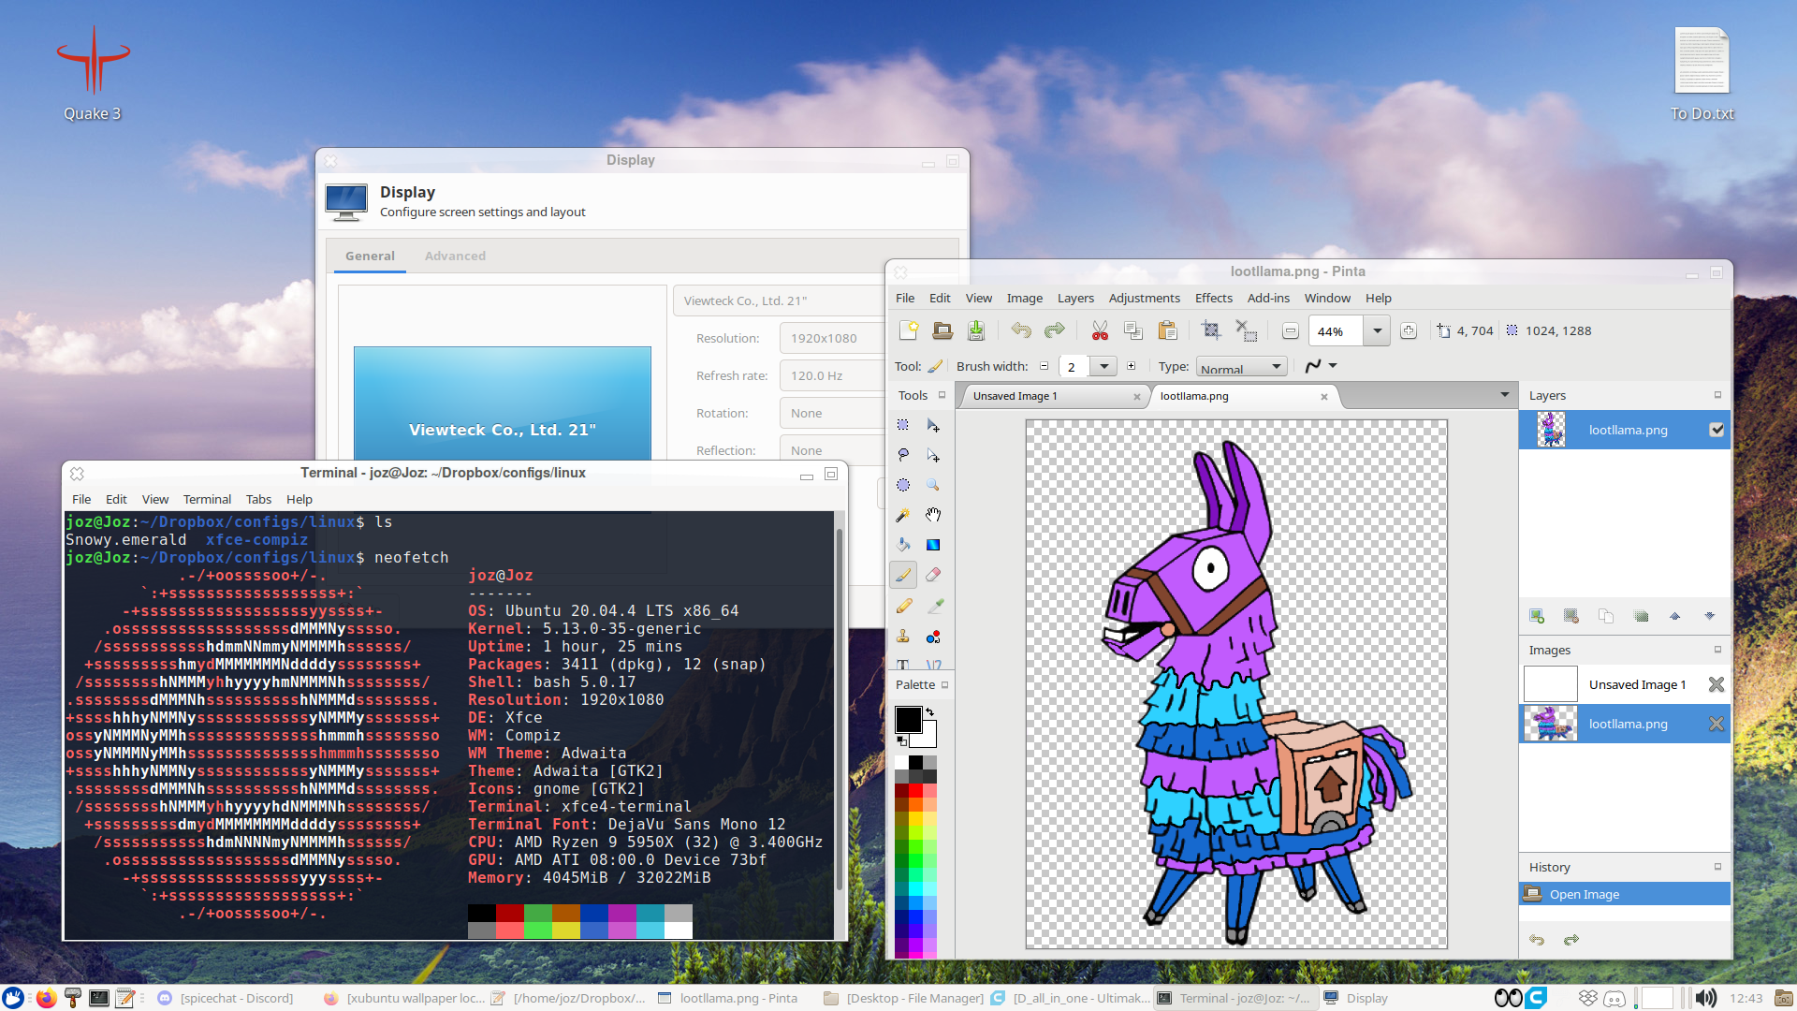Paste using the clipboard icon

tap(1167, 330)
